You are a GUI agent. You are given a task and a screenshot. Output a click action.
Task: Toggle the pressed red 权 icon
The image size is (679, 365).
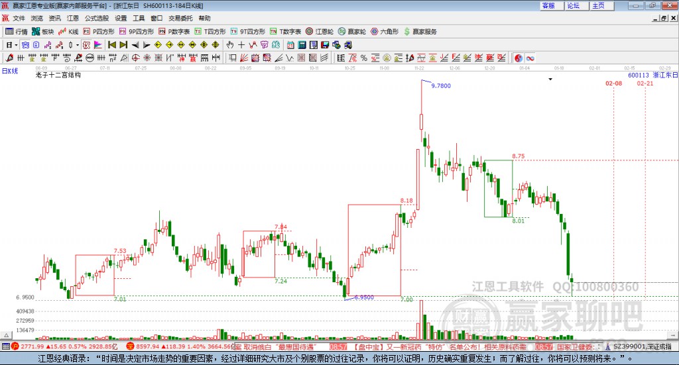86,45
